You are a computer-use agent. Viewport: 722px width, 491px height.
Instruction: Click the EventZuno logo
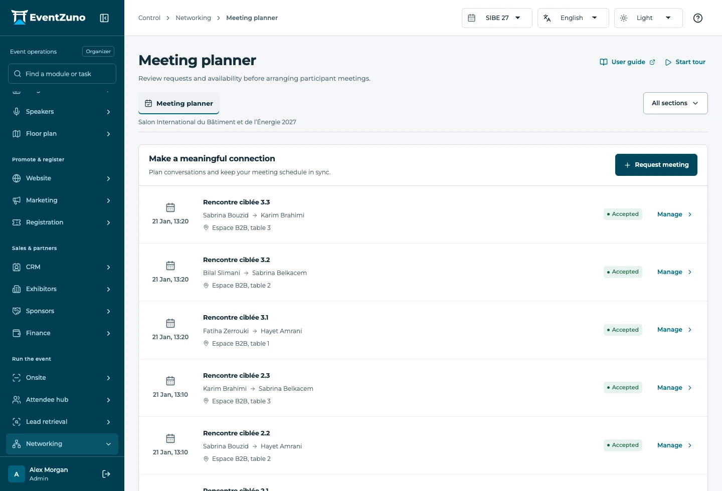[49, 18]
